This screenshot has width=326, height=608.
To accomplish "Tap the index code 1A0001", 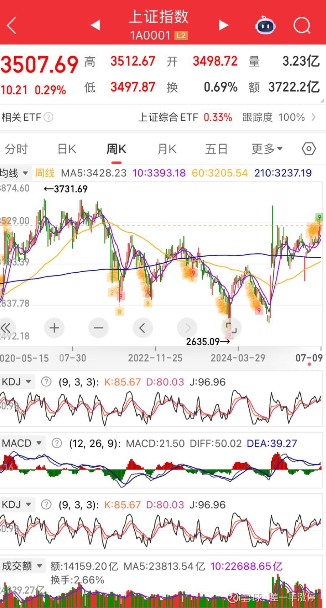I will (150, 35).
